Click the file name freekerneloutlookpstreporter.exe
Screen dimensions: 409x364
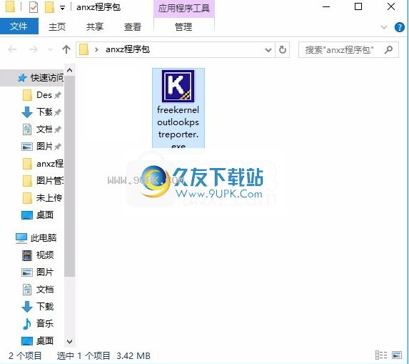click(x=178, y=128)
